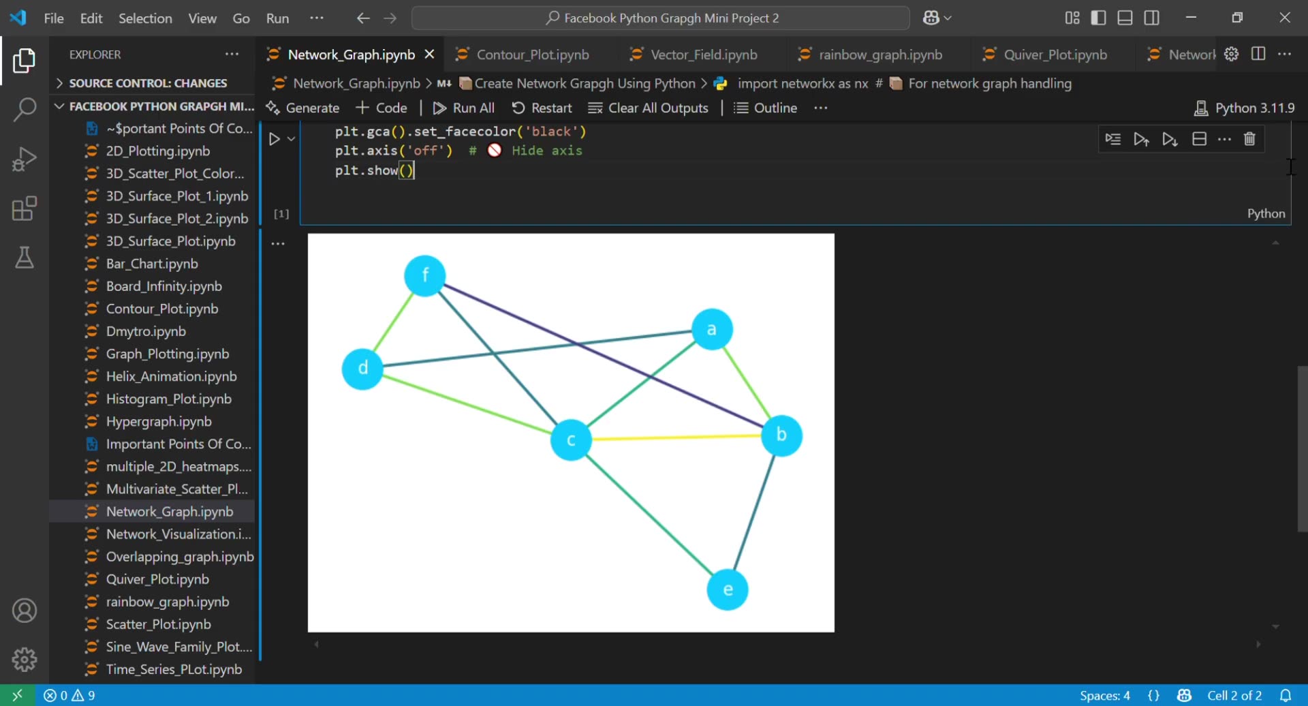Screen dimensions: 1308x706
Task: Click Clear All Outputs
Action: [648, 108]
